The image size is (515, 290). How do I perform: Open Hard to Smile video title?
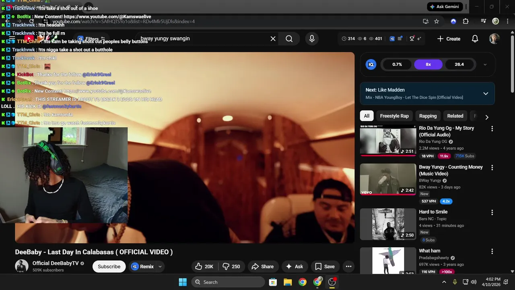(x=433, y=212)
